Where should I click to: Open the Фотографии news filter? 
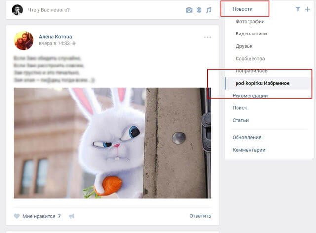pos(250,22)
